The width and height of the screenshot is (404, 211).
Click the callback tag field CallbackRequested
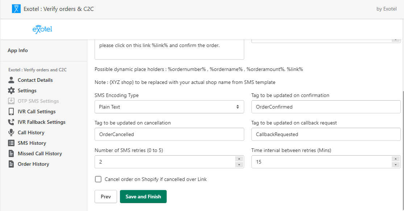point(326,134)
